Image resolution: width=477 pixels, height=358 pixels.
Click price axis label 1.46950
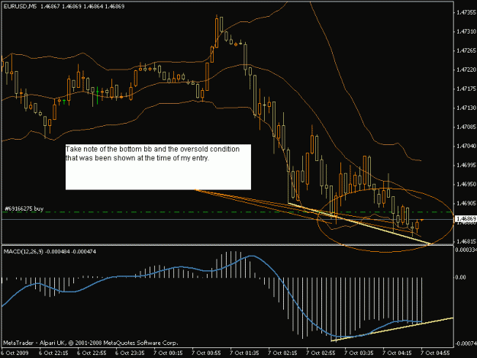[x=466, y=184]
